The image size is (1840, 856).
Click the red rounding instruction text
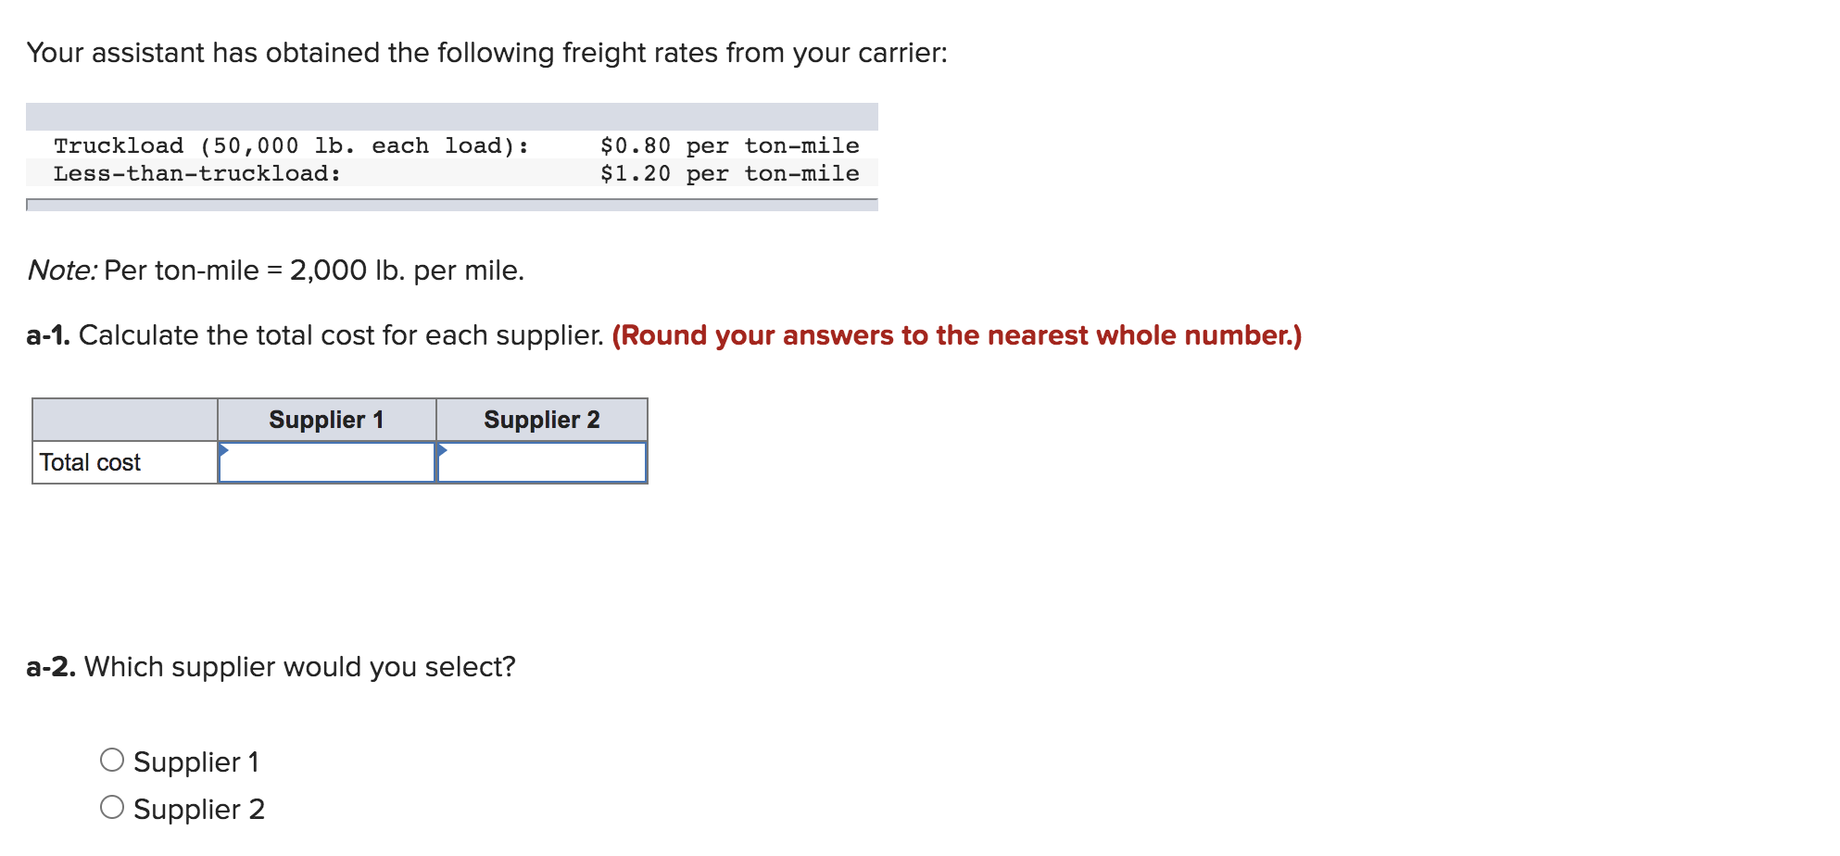tap(956, 334)
